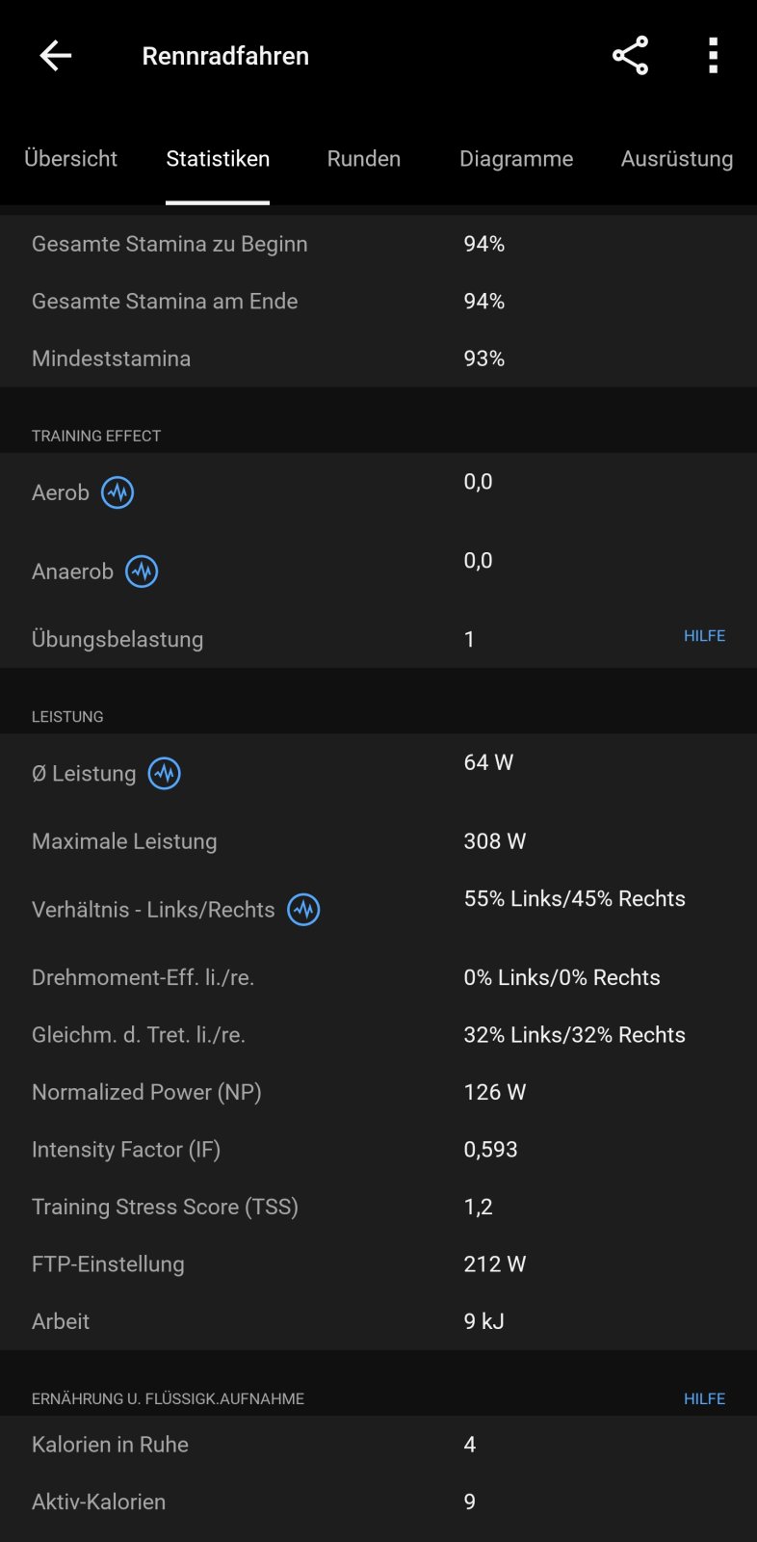Switch to the Übersicht tab
The width and height of the screenshot is (757, 1542).
tap(70, 159)
